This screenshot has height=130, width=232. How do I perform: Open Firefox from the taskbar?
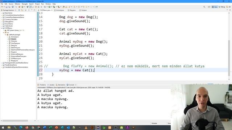coord(27,127)
